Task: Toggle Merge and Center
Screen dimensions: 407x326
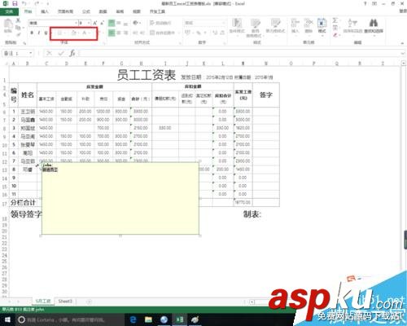Action: 162,33
